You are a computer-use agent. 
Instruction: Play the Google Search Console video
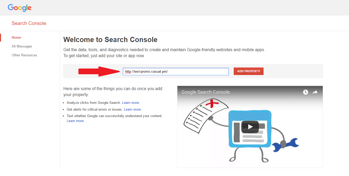click(x=250, y=127)
